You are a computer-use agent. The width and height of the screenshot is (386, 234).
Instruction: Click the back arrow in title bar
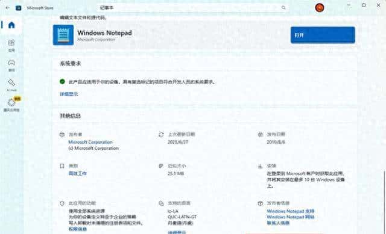point(7,8)
